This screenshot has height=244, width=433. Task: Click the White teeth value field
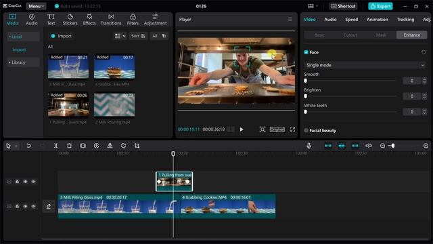tap(412, 112)
